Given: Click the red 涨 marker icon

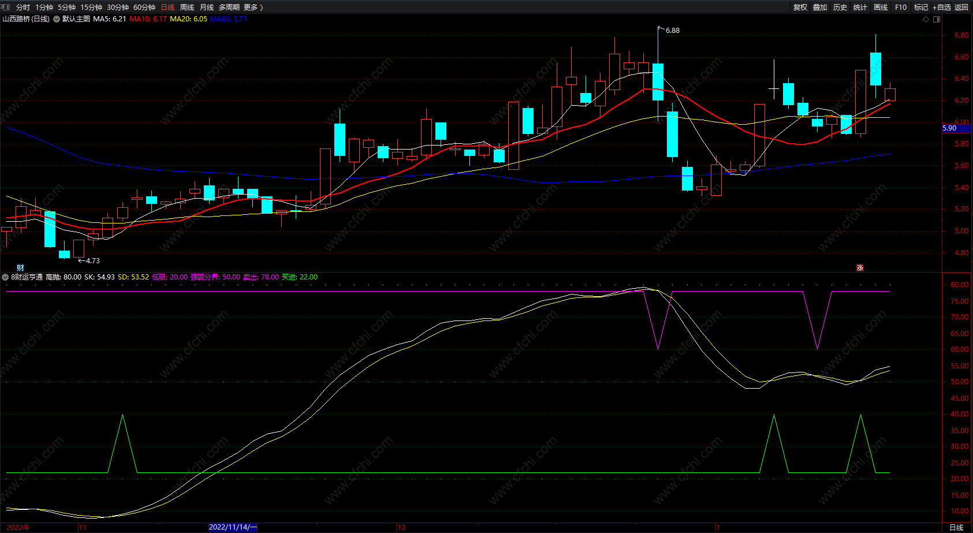Looking at the screenshot, I should tap(860, 267).
